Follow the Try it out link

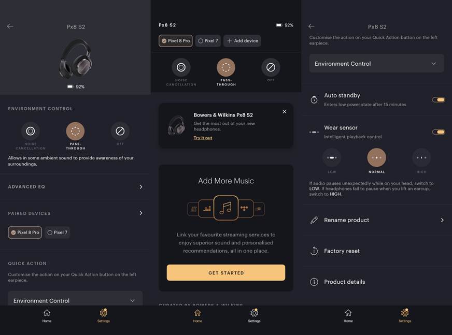pos(203,138)
